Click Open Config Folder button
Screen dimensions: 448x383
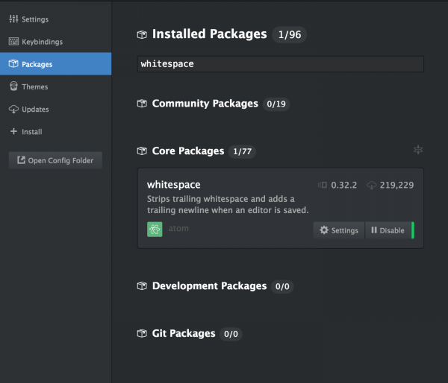[55, 160]
